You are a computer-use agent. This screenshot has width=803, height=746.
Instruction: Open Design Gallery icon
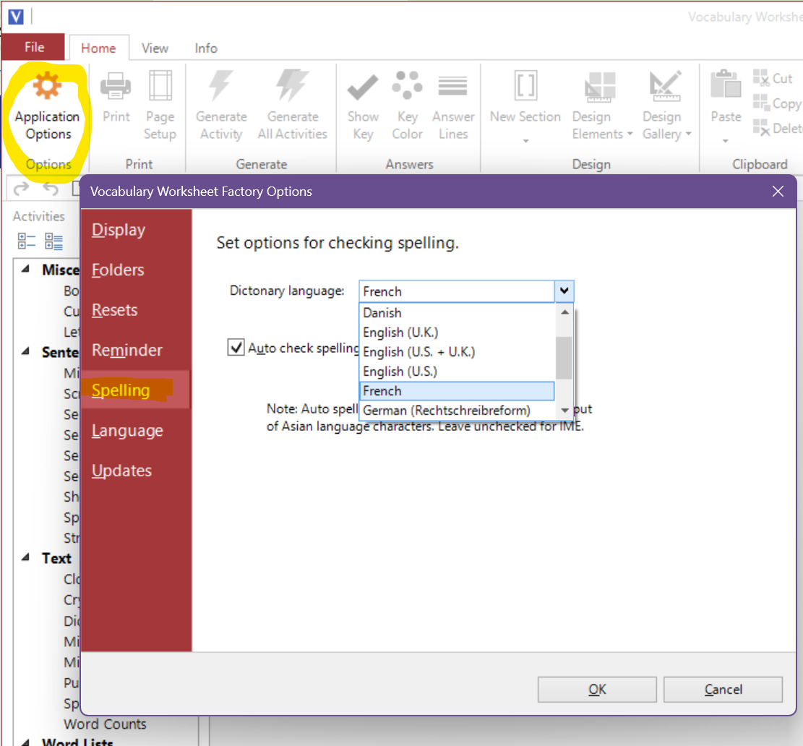pos(665,85)
